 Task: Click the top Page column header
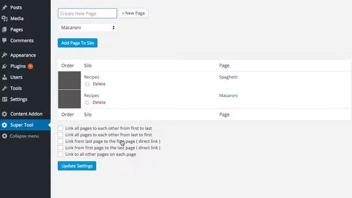[x=224, y=65]
